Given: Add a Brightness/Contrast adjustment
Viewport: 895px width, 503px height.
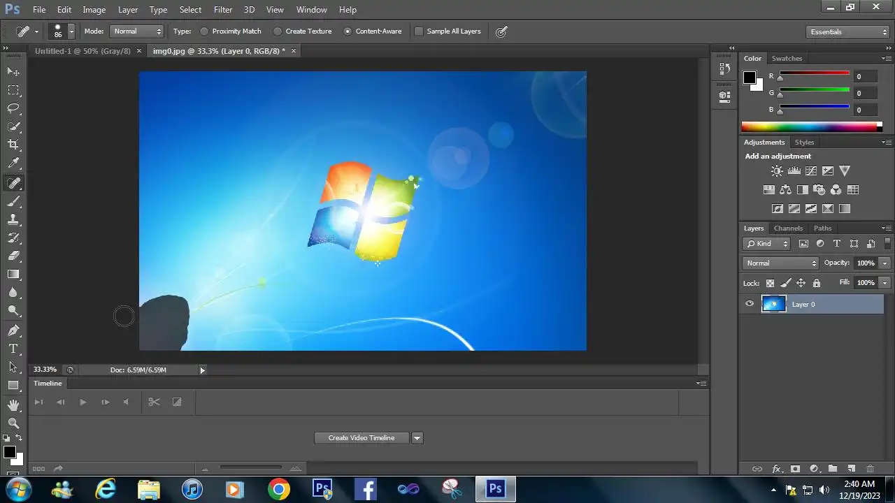Looking at the screenshot, I should (777, 170).
